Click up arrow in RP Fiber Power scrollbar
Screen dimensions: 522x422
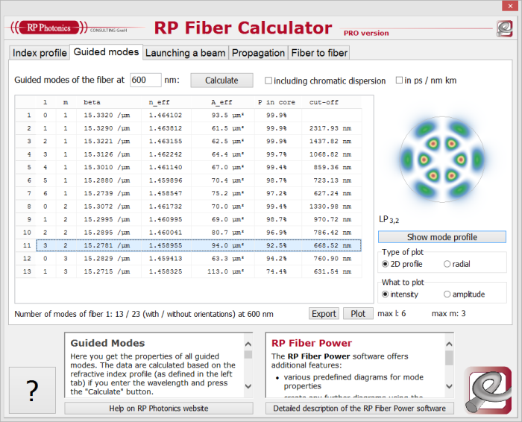[x=450, y=344]
